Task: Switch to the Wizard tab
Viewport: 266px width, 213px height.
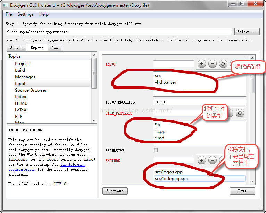Action: pos(16,48)
